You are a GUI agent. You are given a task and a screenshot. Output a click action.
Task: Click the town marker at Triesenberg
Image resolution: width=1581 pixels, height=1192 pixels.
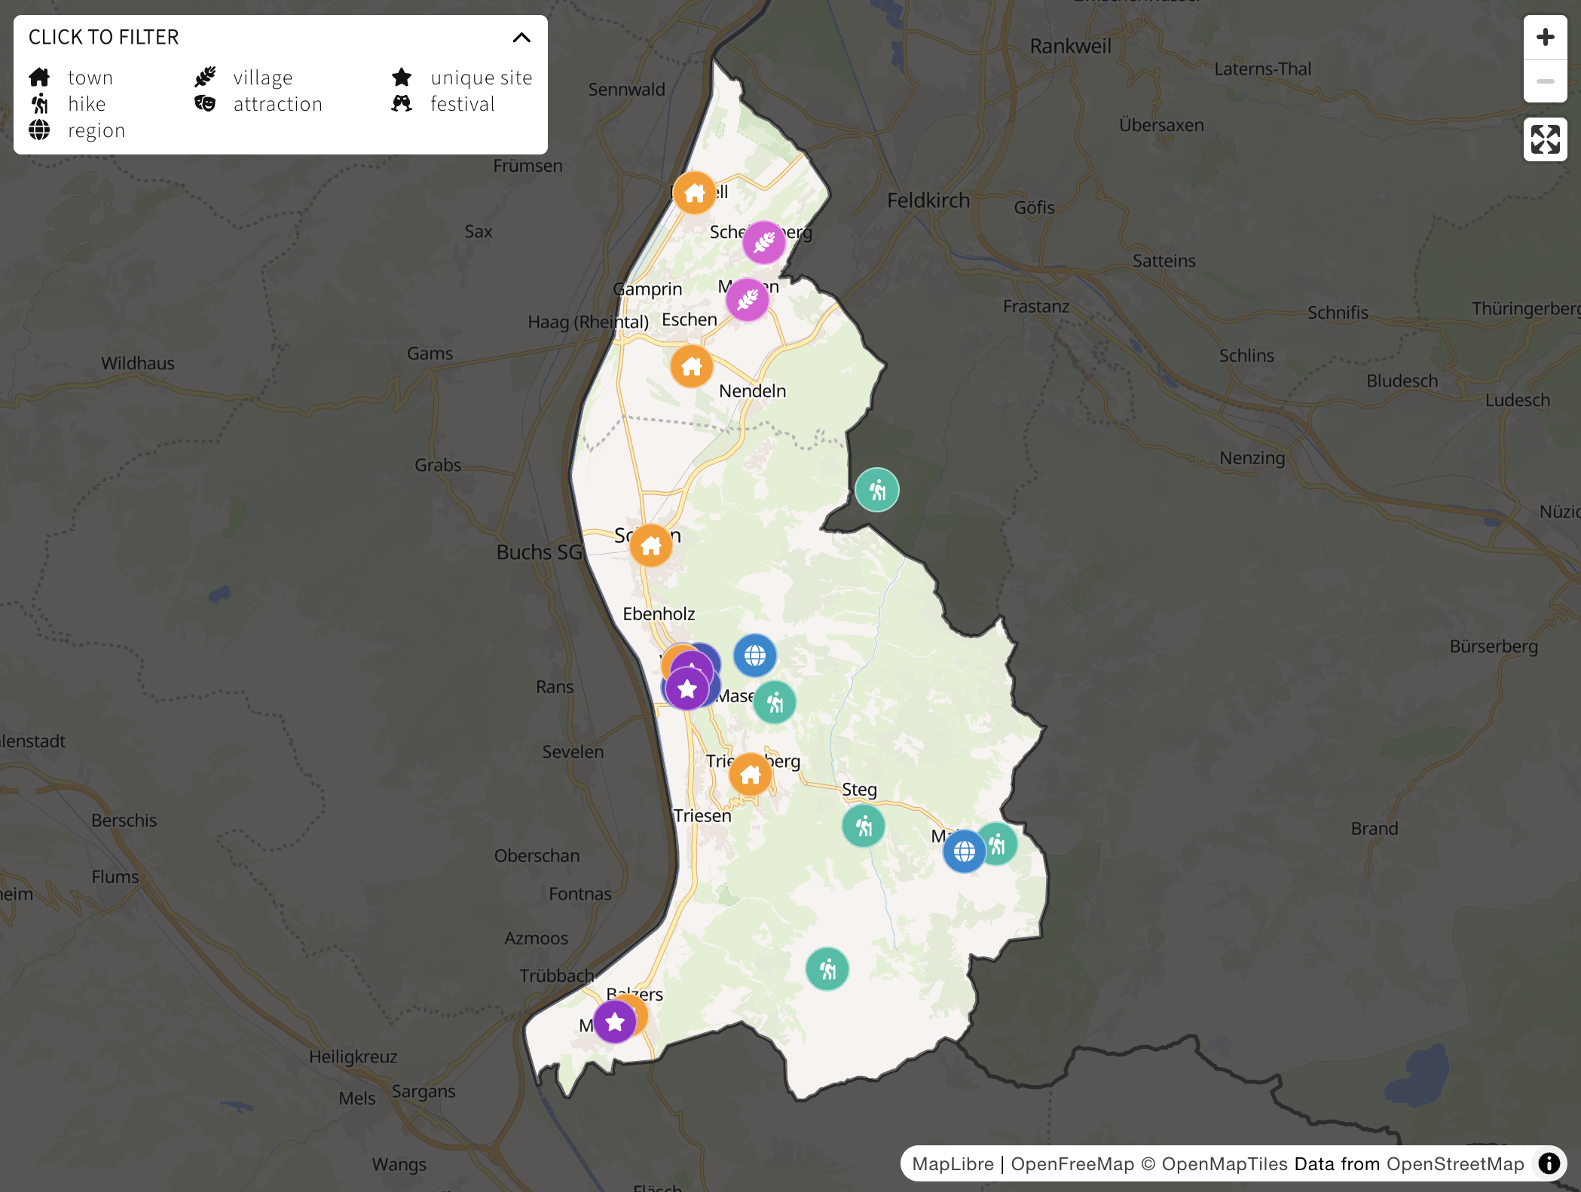(x=750, y=775)
